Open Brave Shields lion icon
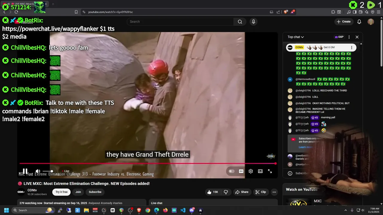Image resolution: width=383 pixels, height=215 pixels. coord(286,12)
